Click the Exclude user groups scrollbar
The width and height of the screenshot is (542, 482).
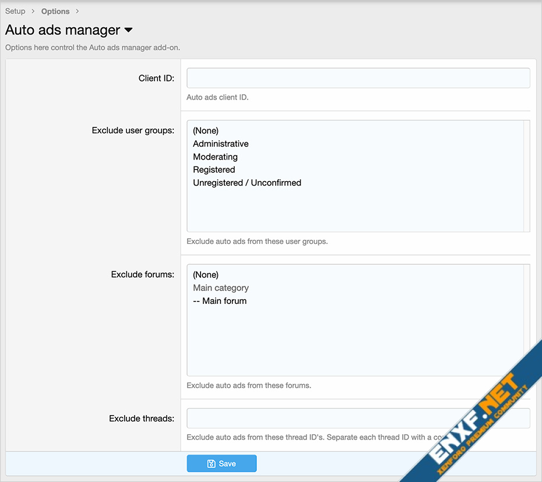point(526,176)
